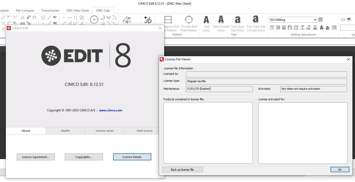This screenshot has height=182, width=355.
Task: Select the Text Entry tool
Action: (206, 23)
